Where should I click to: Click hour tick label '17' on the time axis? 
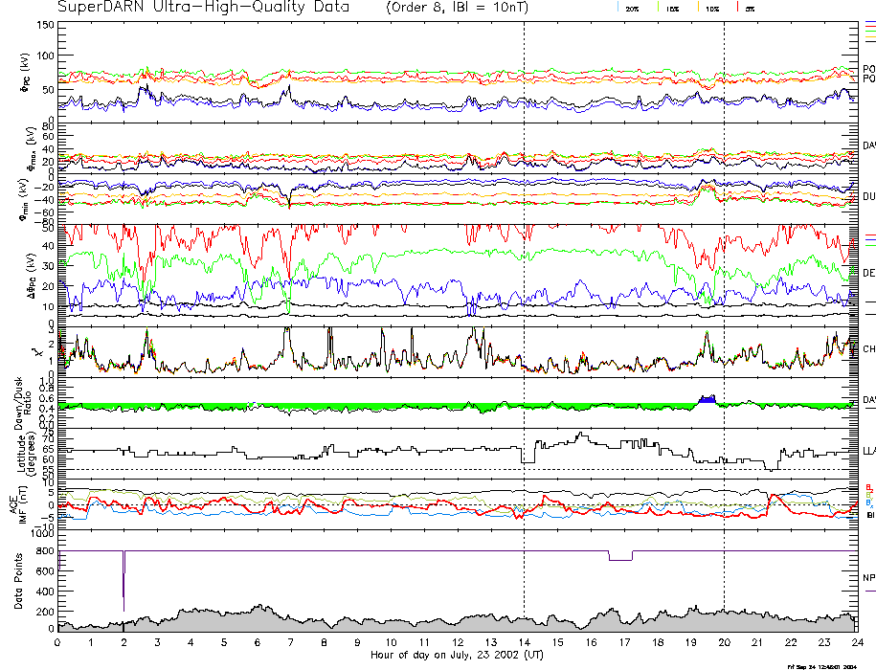623,642
